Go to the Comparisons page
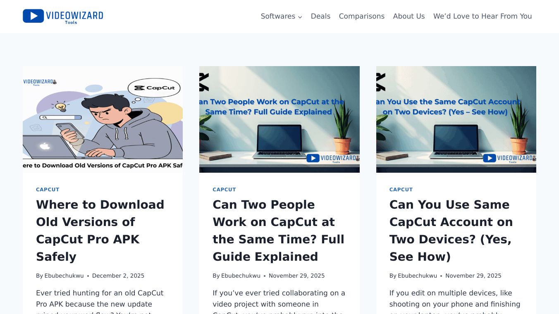Viewport: 559px width, 314px height. [x=361, y=16]
